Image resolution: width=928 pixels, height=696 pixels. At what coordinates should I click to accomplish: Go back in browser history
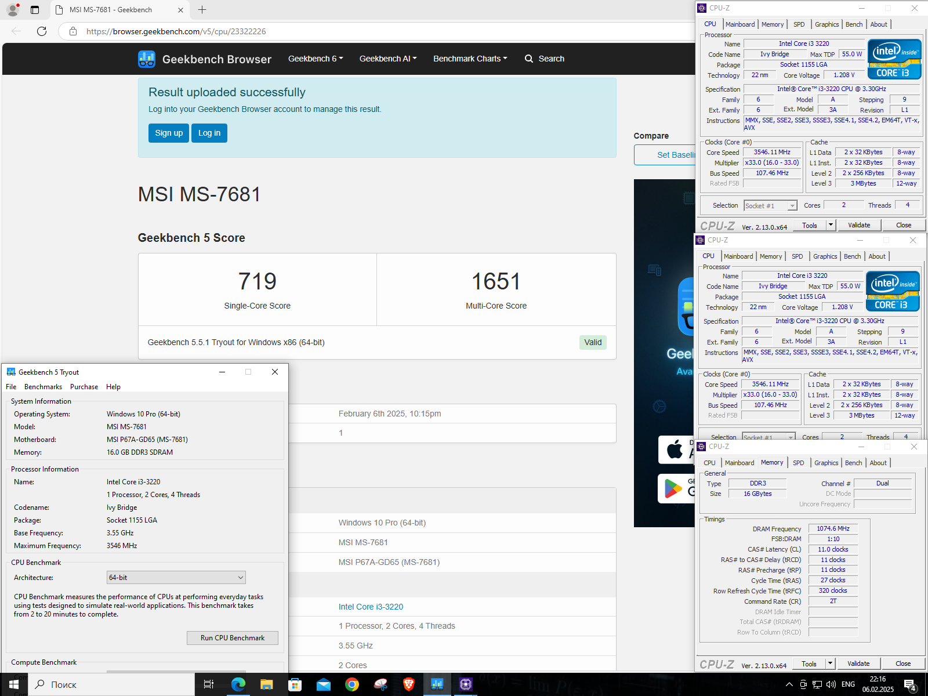click(x=16, y=31)
